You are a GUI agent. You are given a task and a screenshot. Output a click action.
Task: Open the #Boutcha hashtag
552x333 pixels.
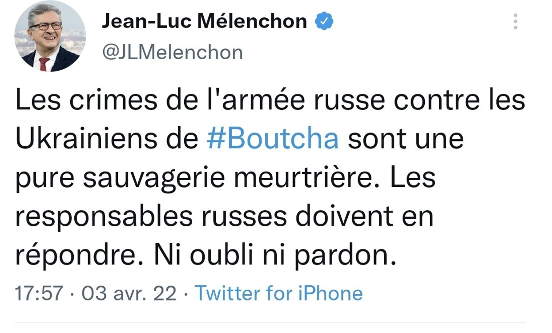click(x=273, y=139)
